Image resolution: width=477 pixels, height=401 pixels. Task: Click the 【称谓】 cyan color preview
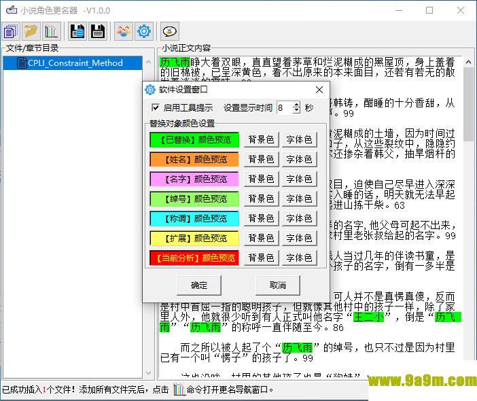(x=194, y=218)
